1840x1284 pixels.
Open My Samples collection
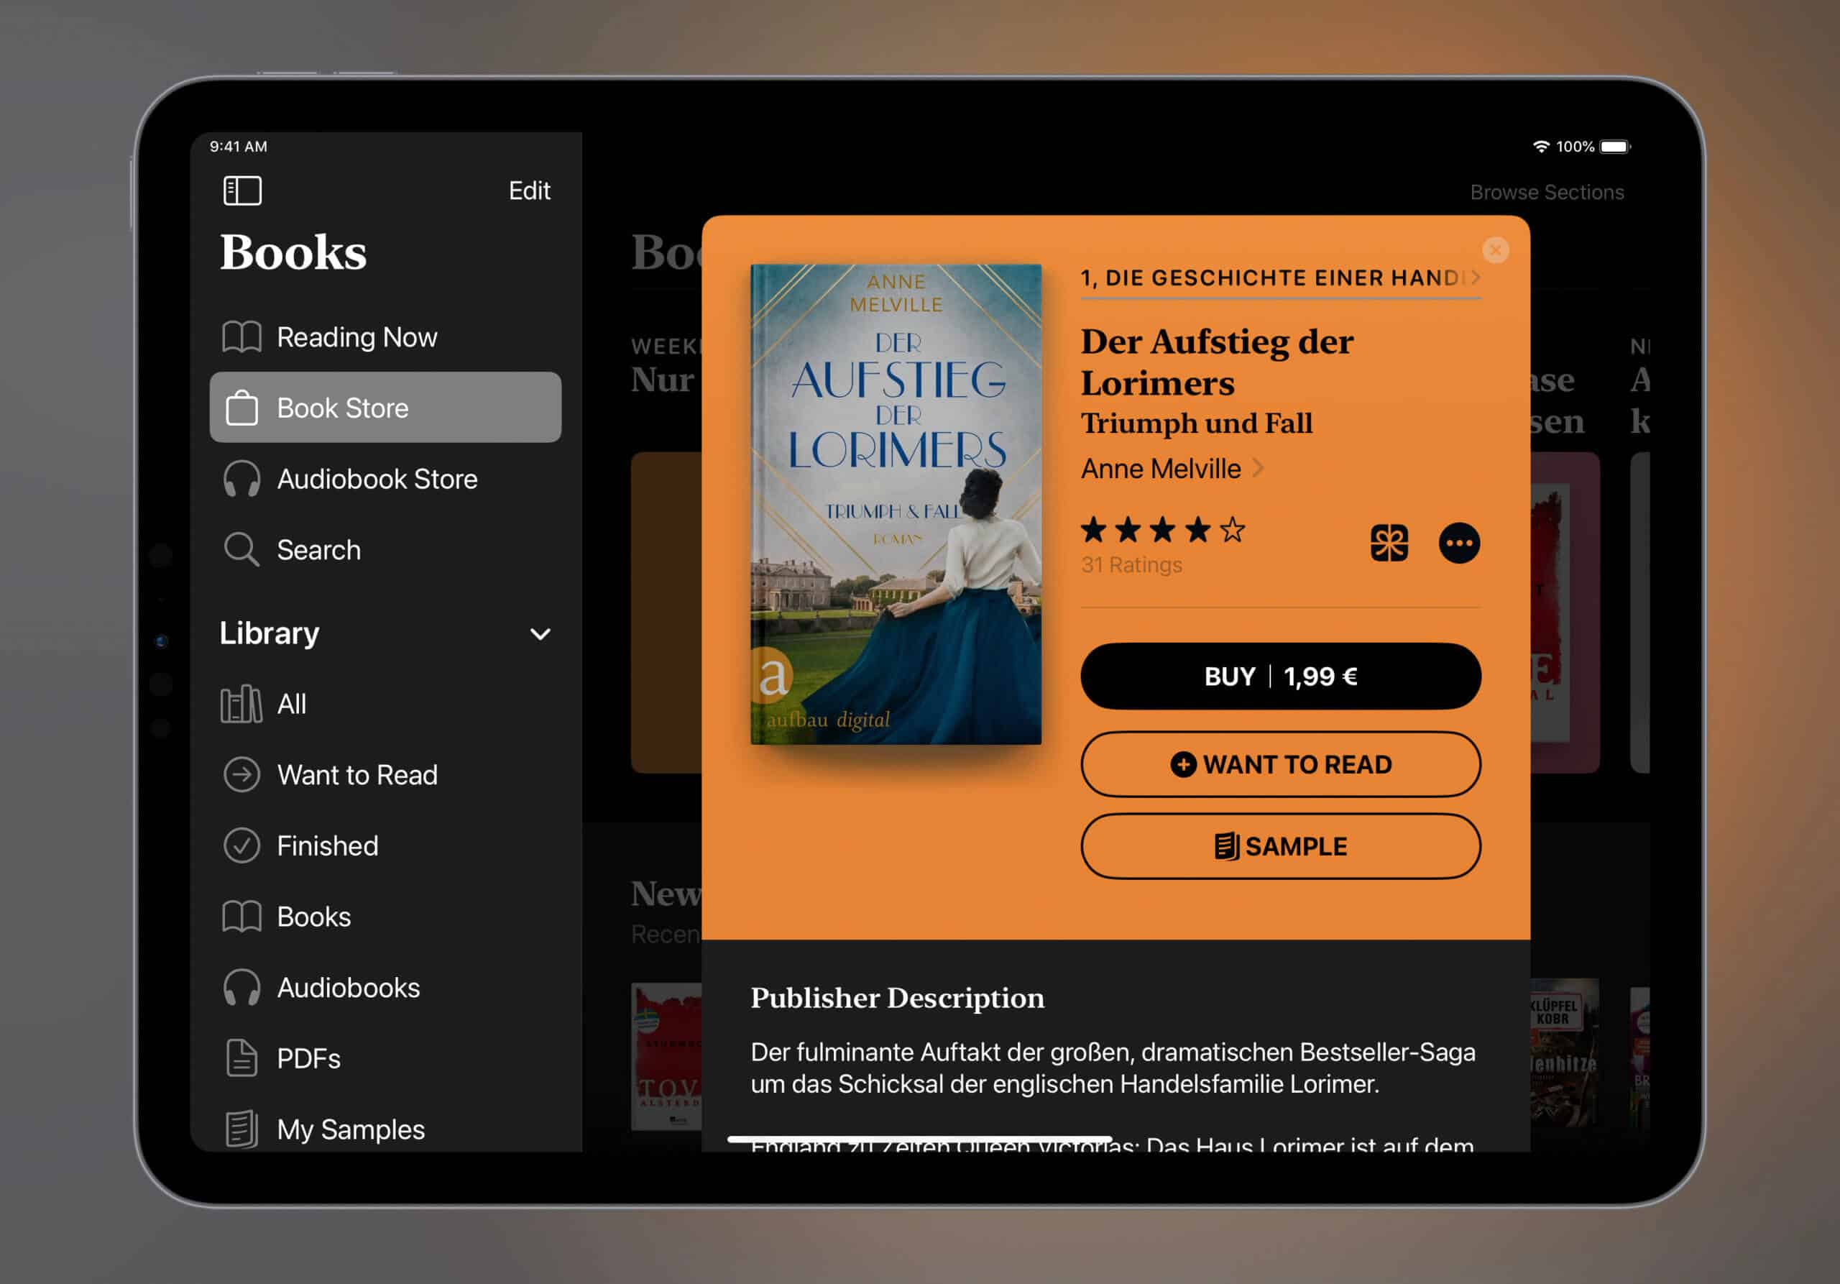[x=385, y=1129]
